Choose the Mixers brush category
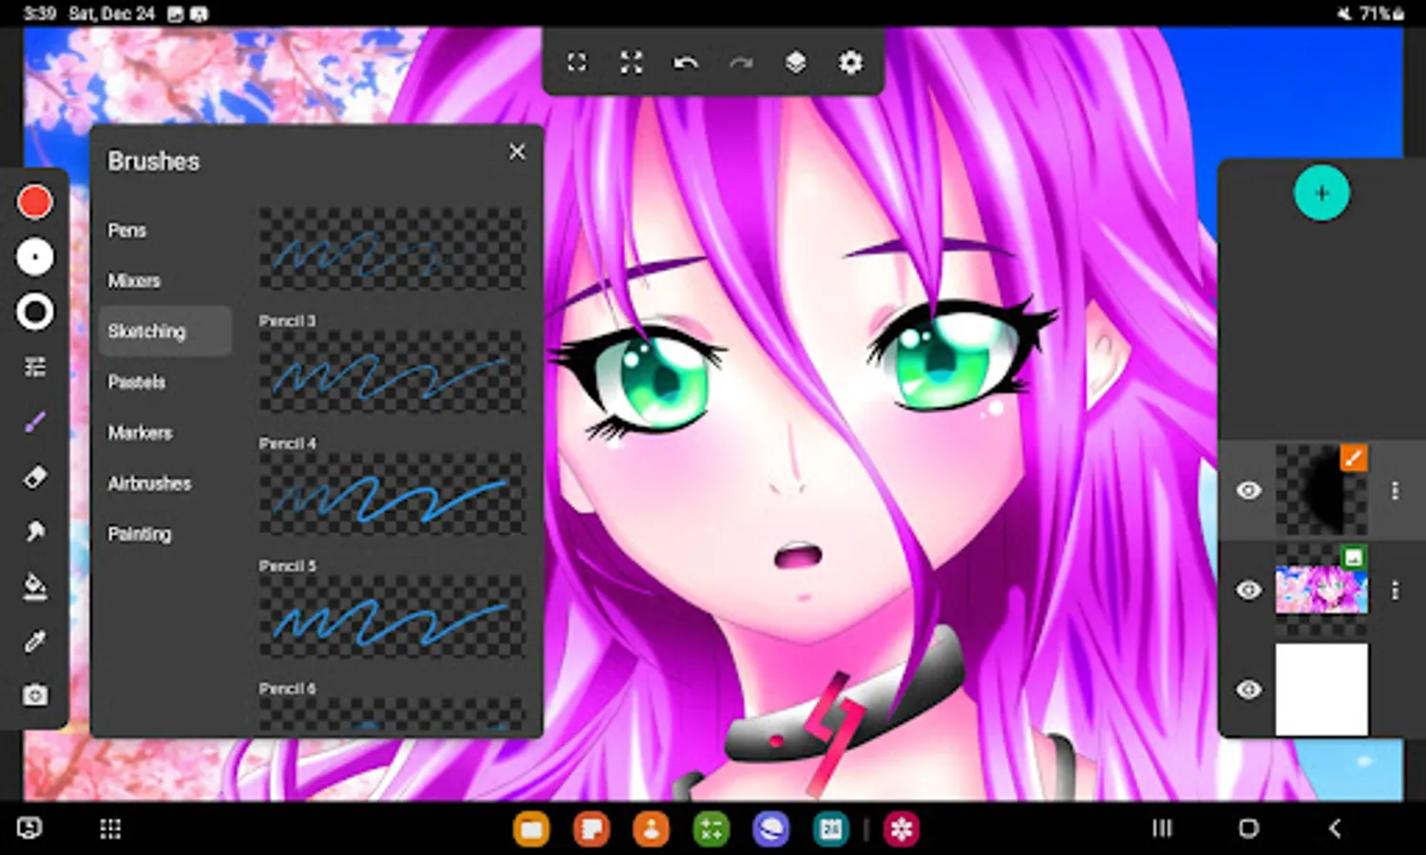The width and height of the screenshot is (1426, 855). point(134,280)
